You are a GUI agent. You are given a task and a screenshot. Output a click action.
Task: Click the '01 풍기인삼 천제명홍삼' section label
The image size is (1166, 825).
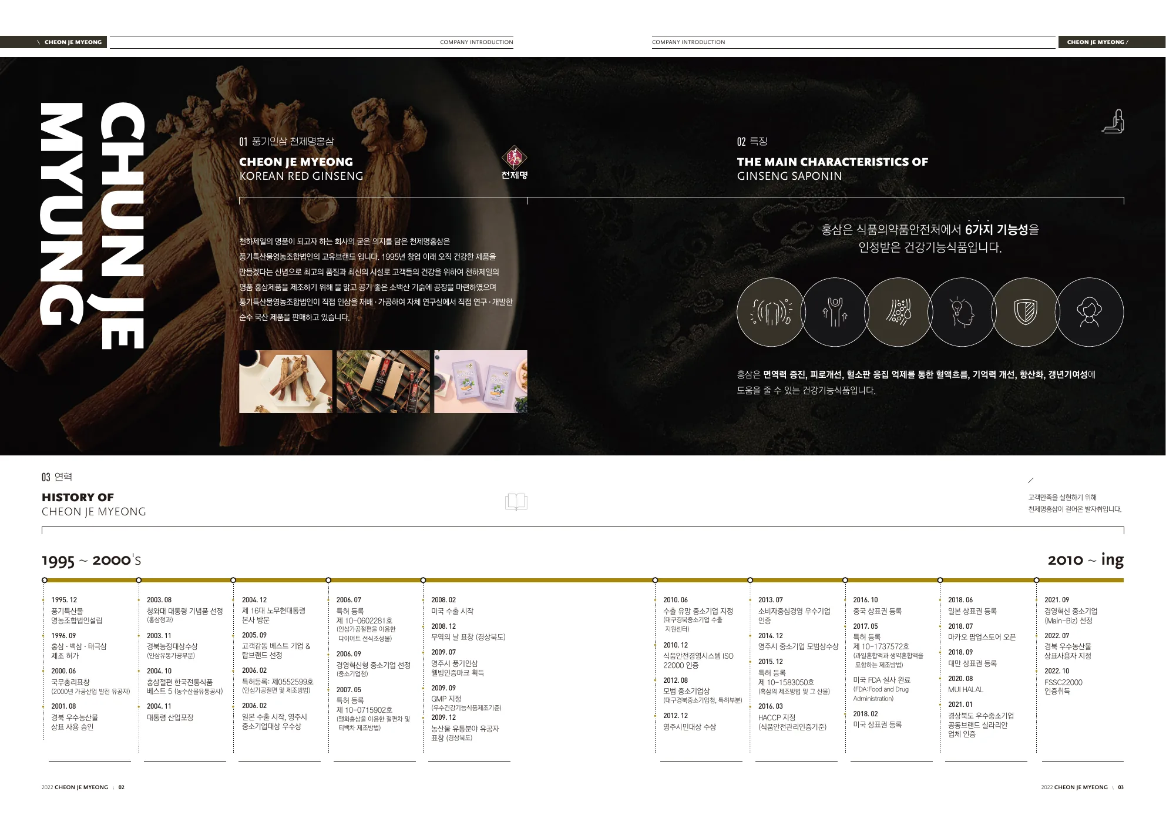[286, 141]
